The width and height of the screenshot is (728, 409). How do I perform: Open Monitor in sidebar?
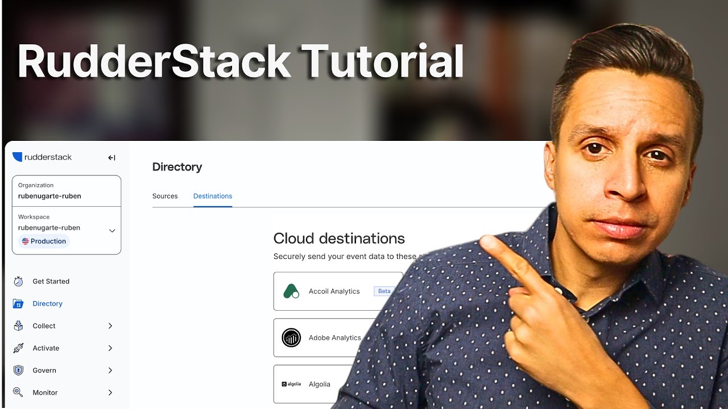click(x=45, y=393)
